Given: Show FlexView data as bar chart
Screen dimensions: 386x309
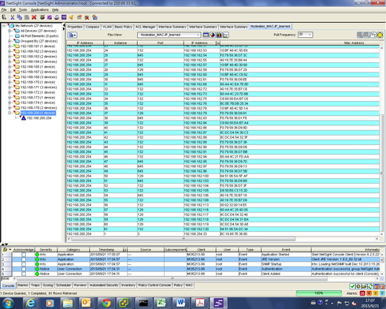Looking at the screenshot, I should click(x=219, y=35).
